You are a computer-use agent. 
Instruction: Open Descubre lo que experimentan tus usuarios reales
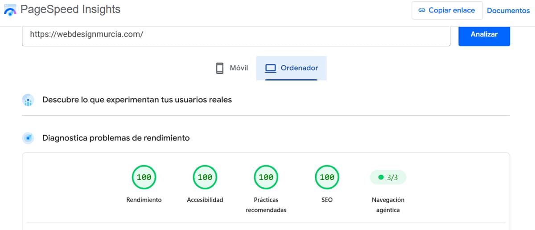coord(137,100)
